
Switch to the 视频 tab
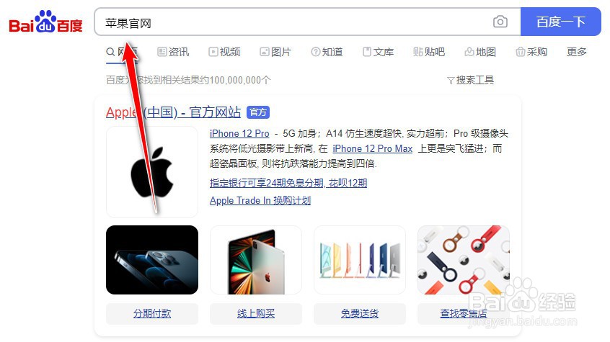point(224,52)
